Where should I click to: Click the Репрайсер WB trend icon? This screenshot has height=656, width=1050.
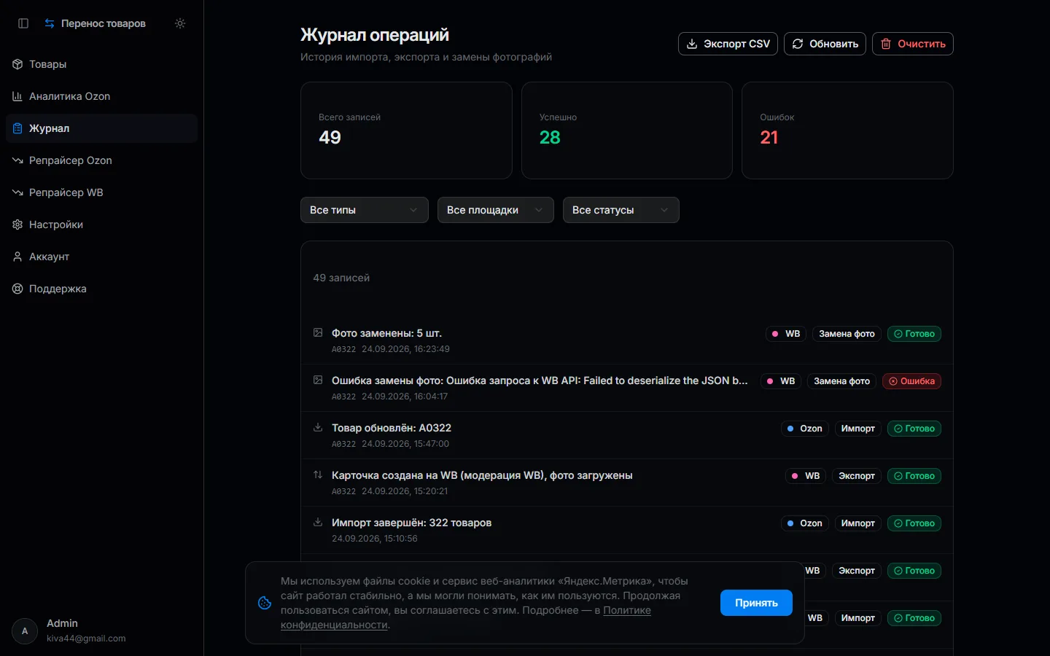click(17, 192)
